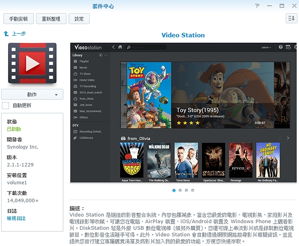Open Recording Sched... under DTV

click(x=91, y=132)
